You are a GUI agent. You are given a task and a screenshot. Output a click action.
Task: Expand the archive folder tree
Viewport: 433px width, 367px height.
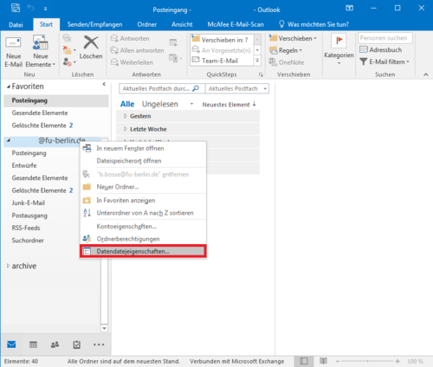[8, 266]
